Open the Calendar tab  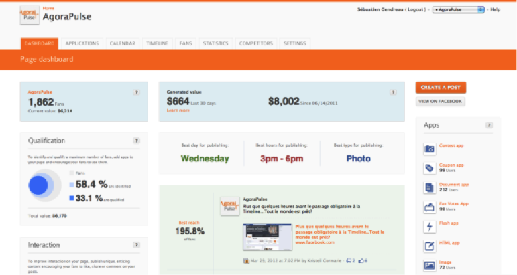(x=123, y=43)
